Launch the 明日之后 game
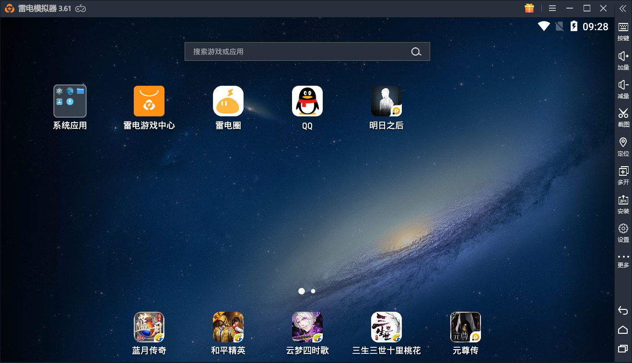The image size is (632, 363). tap(386, 101)
